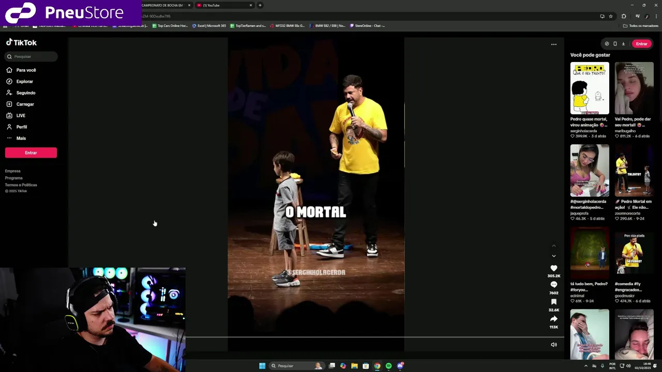Click the video progress bar

[x=375, y=337]
